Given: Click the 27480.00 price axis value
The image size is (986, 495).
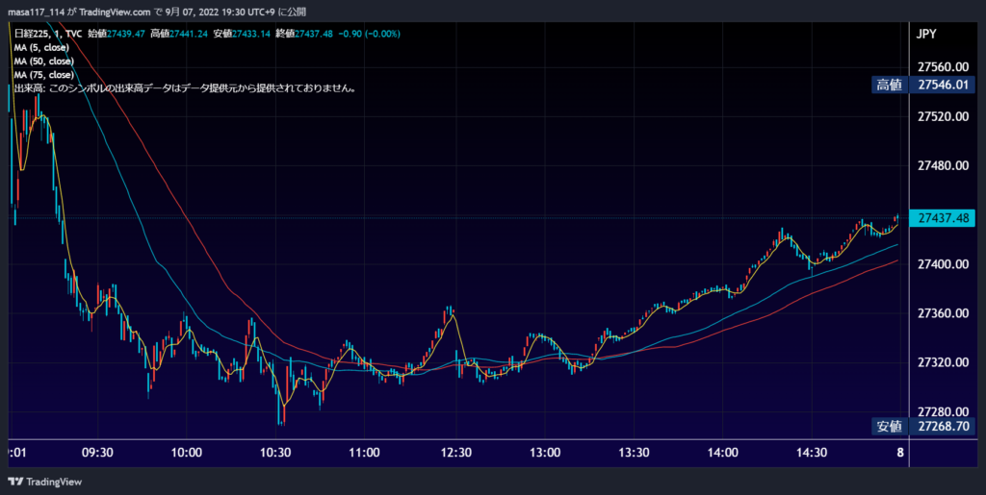Looking at the screenshot, I should (943, 165).
